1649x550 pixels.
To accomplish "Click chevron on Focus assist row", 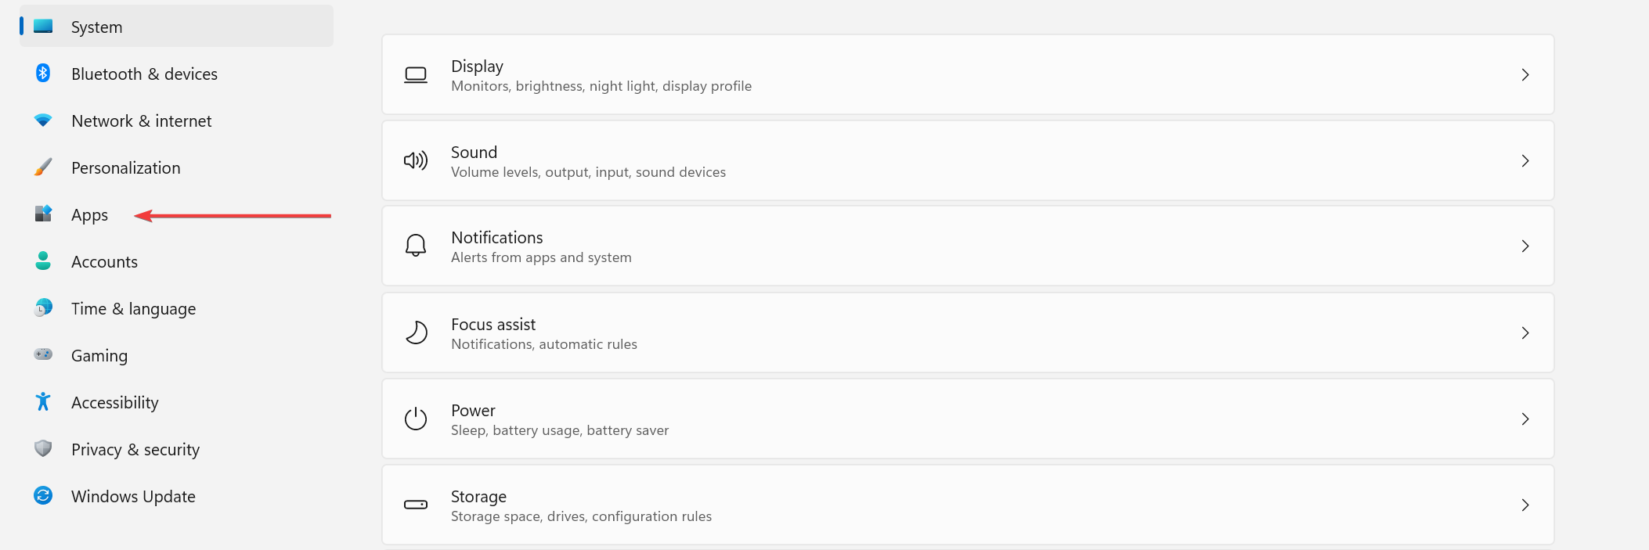I will 1525,333.
